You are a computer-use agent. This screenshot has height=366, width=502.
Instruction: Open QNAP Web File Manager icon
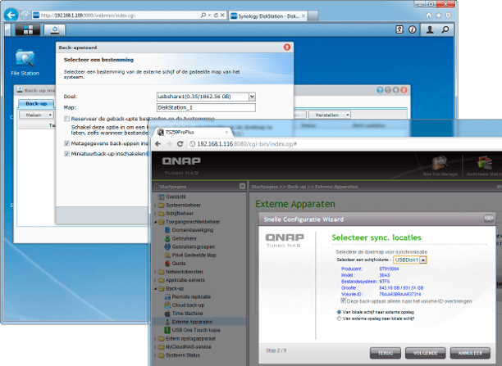coord(440,166)
